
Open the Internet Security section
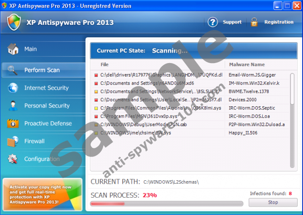pyautogui.click(x=46, y=88)
